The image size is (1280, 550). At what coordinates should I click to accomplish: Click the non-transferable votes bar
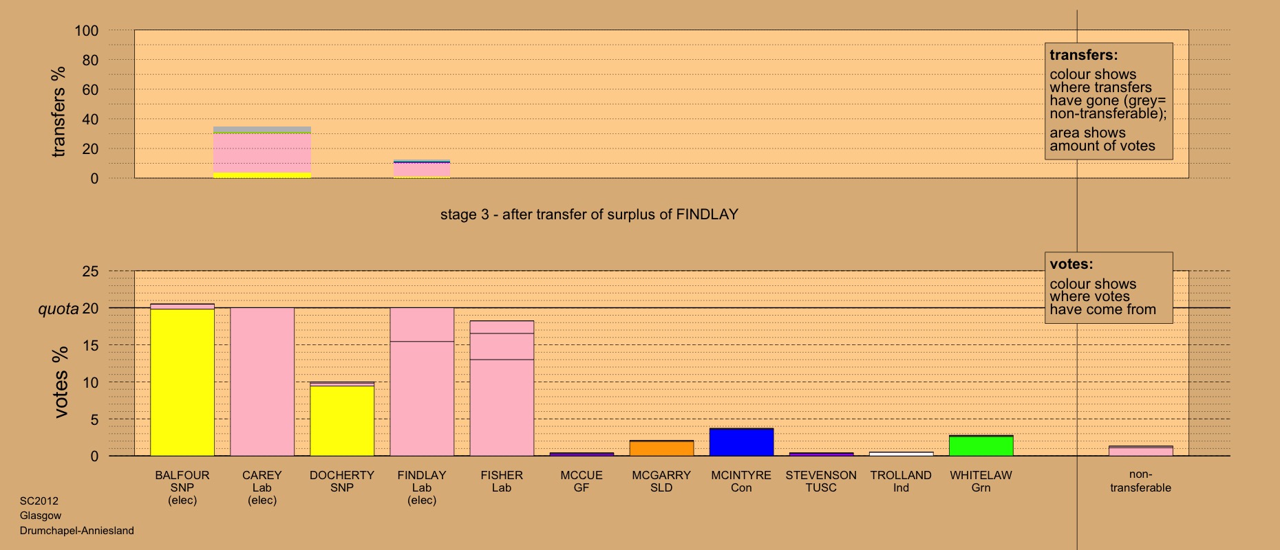(1140, 451)
